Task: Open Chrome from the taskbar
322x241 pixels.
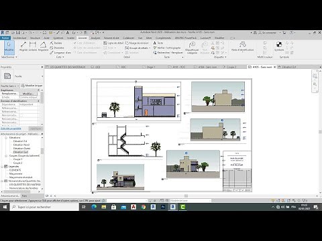Action: 144,207
